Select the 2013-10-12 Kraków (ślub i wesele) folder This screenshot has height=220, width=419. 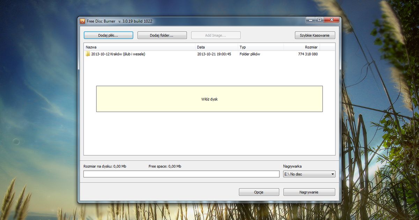click(x=117, y=54)
